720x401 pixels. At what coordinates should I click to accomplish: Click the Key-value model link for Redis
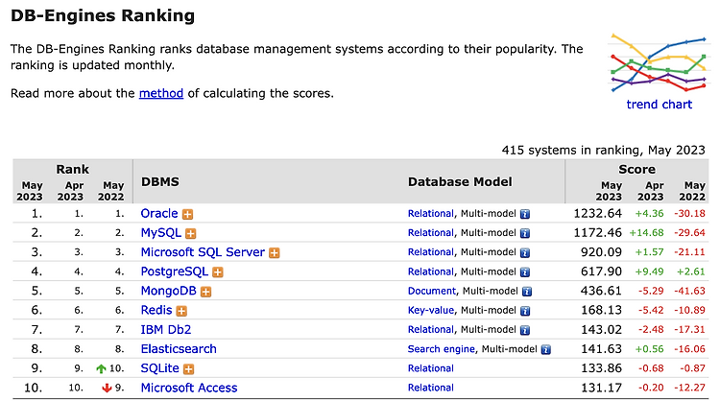(431, 310)
